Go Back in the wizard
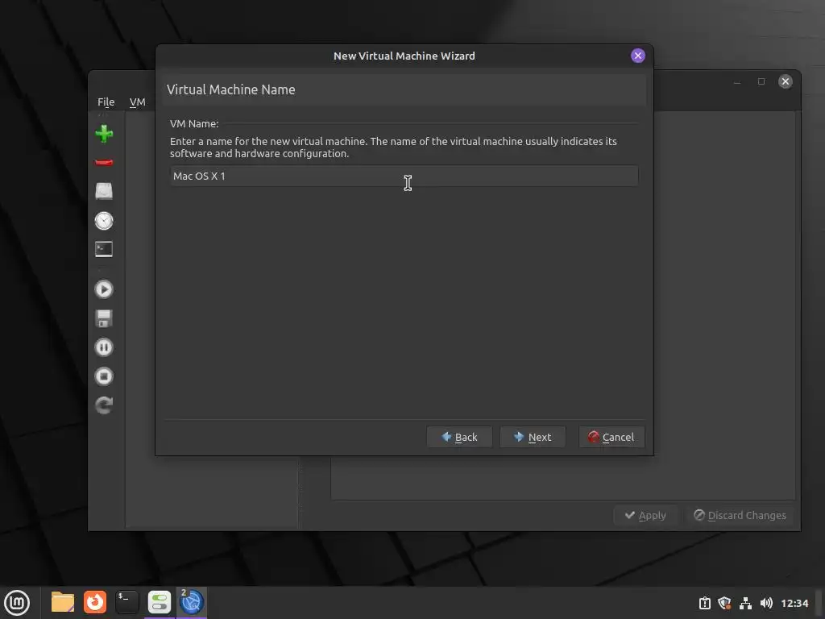Screen dimensions: 825x619 [459, 437]
